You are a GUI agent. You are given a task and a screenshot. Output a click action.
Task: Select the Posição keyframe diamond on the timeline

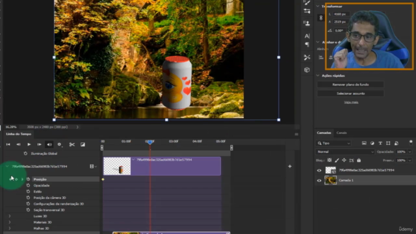[x=103, y=179]
